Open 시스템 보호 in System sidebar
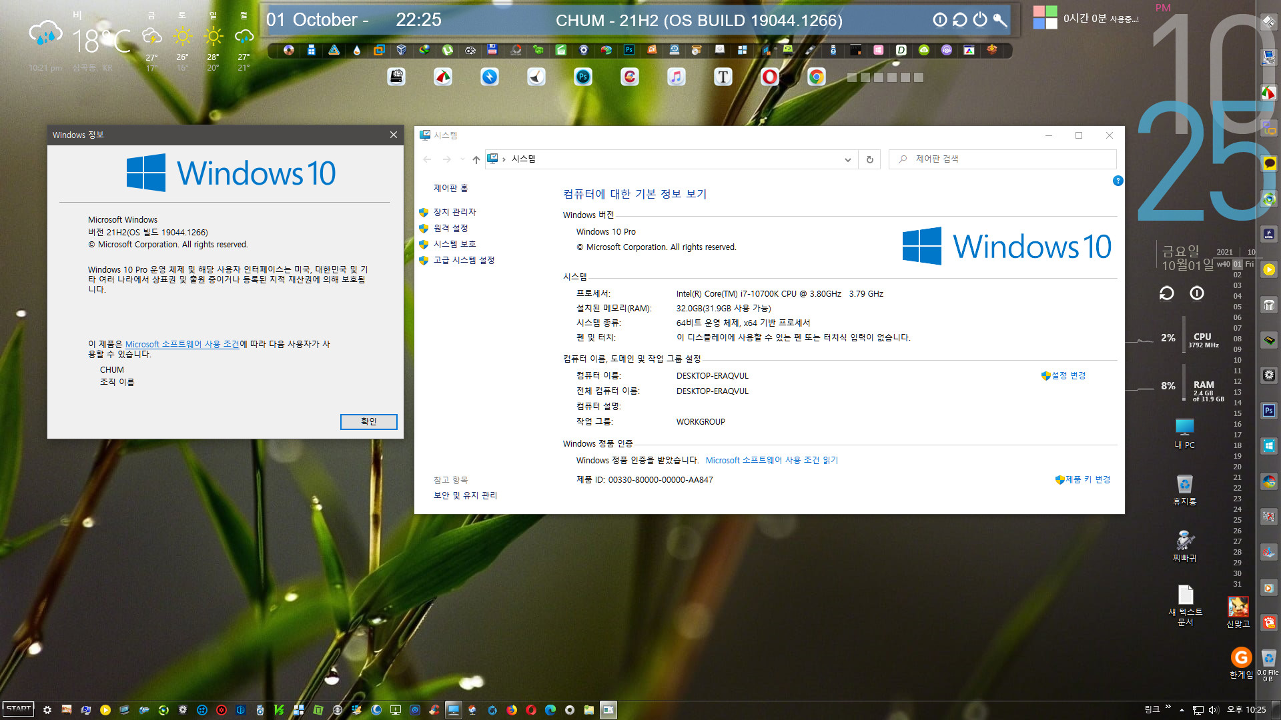1281x720 pixels. pyautogui.click(x=454, y=244)
